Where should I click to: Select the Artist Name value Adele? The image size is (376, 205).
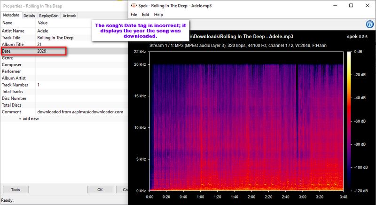(x=43, y=31)
